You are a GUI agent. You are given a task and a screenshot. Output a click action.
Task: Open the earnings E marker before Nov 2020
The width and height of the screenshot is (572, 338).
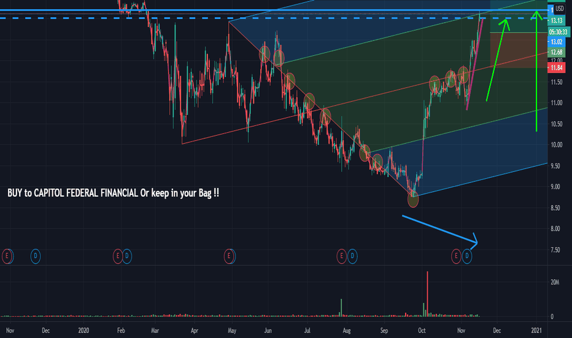[456, 256]
